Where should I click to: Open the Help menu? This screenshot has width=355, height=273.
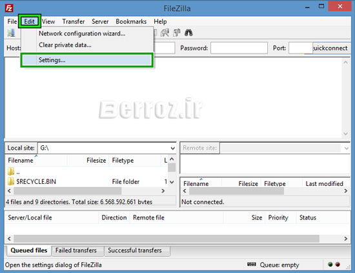pyautogui.click(x=160, y=21)
